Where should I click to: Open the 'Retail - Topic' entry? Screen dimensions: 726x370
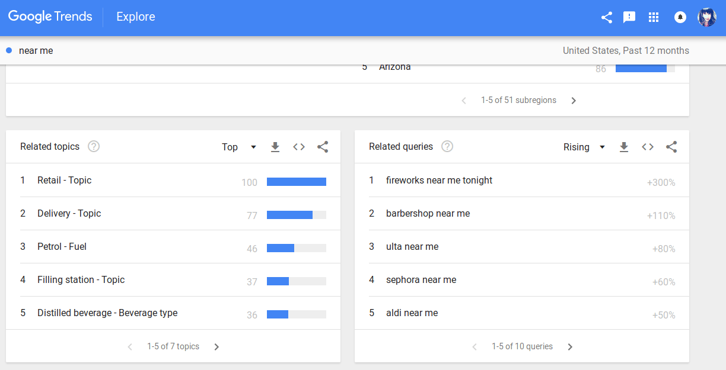point(65,180)
